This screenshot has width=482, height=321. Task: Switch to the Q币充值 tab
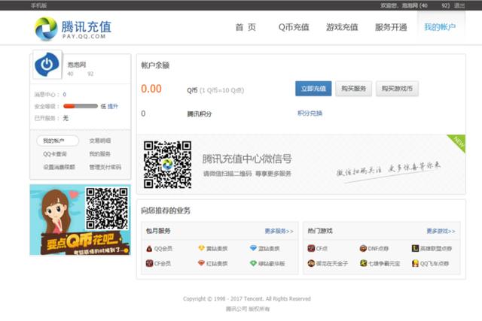(293, 27)
